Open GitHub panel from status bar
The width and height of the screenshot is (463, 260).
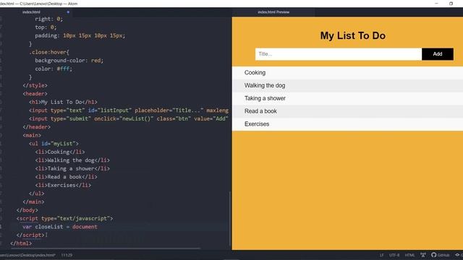pos(441,255)
